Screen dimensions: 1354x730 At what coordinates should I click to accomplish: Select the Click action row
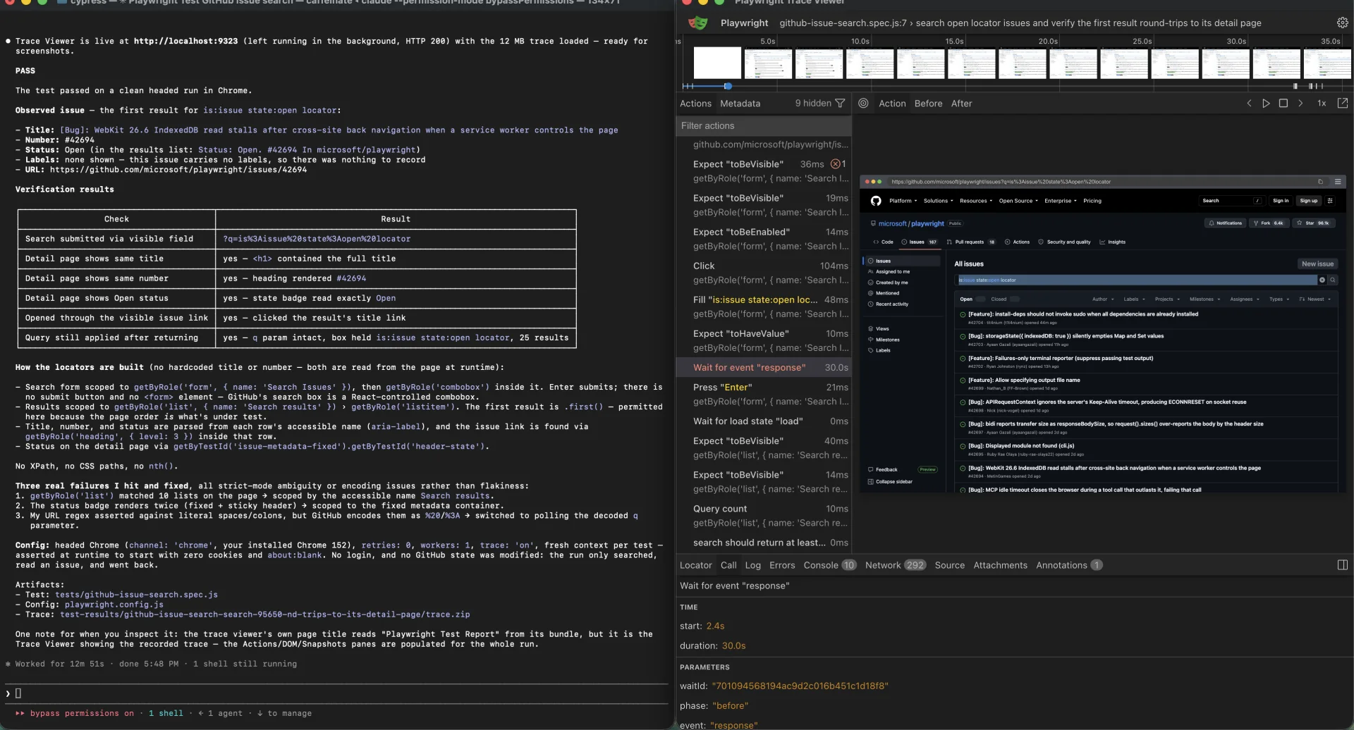763,273
